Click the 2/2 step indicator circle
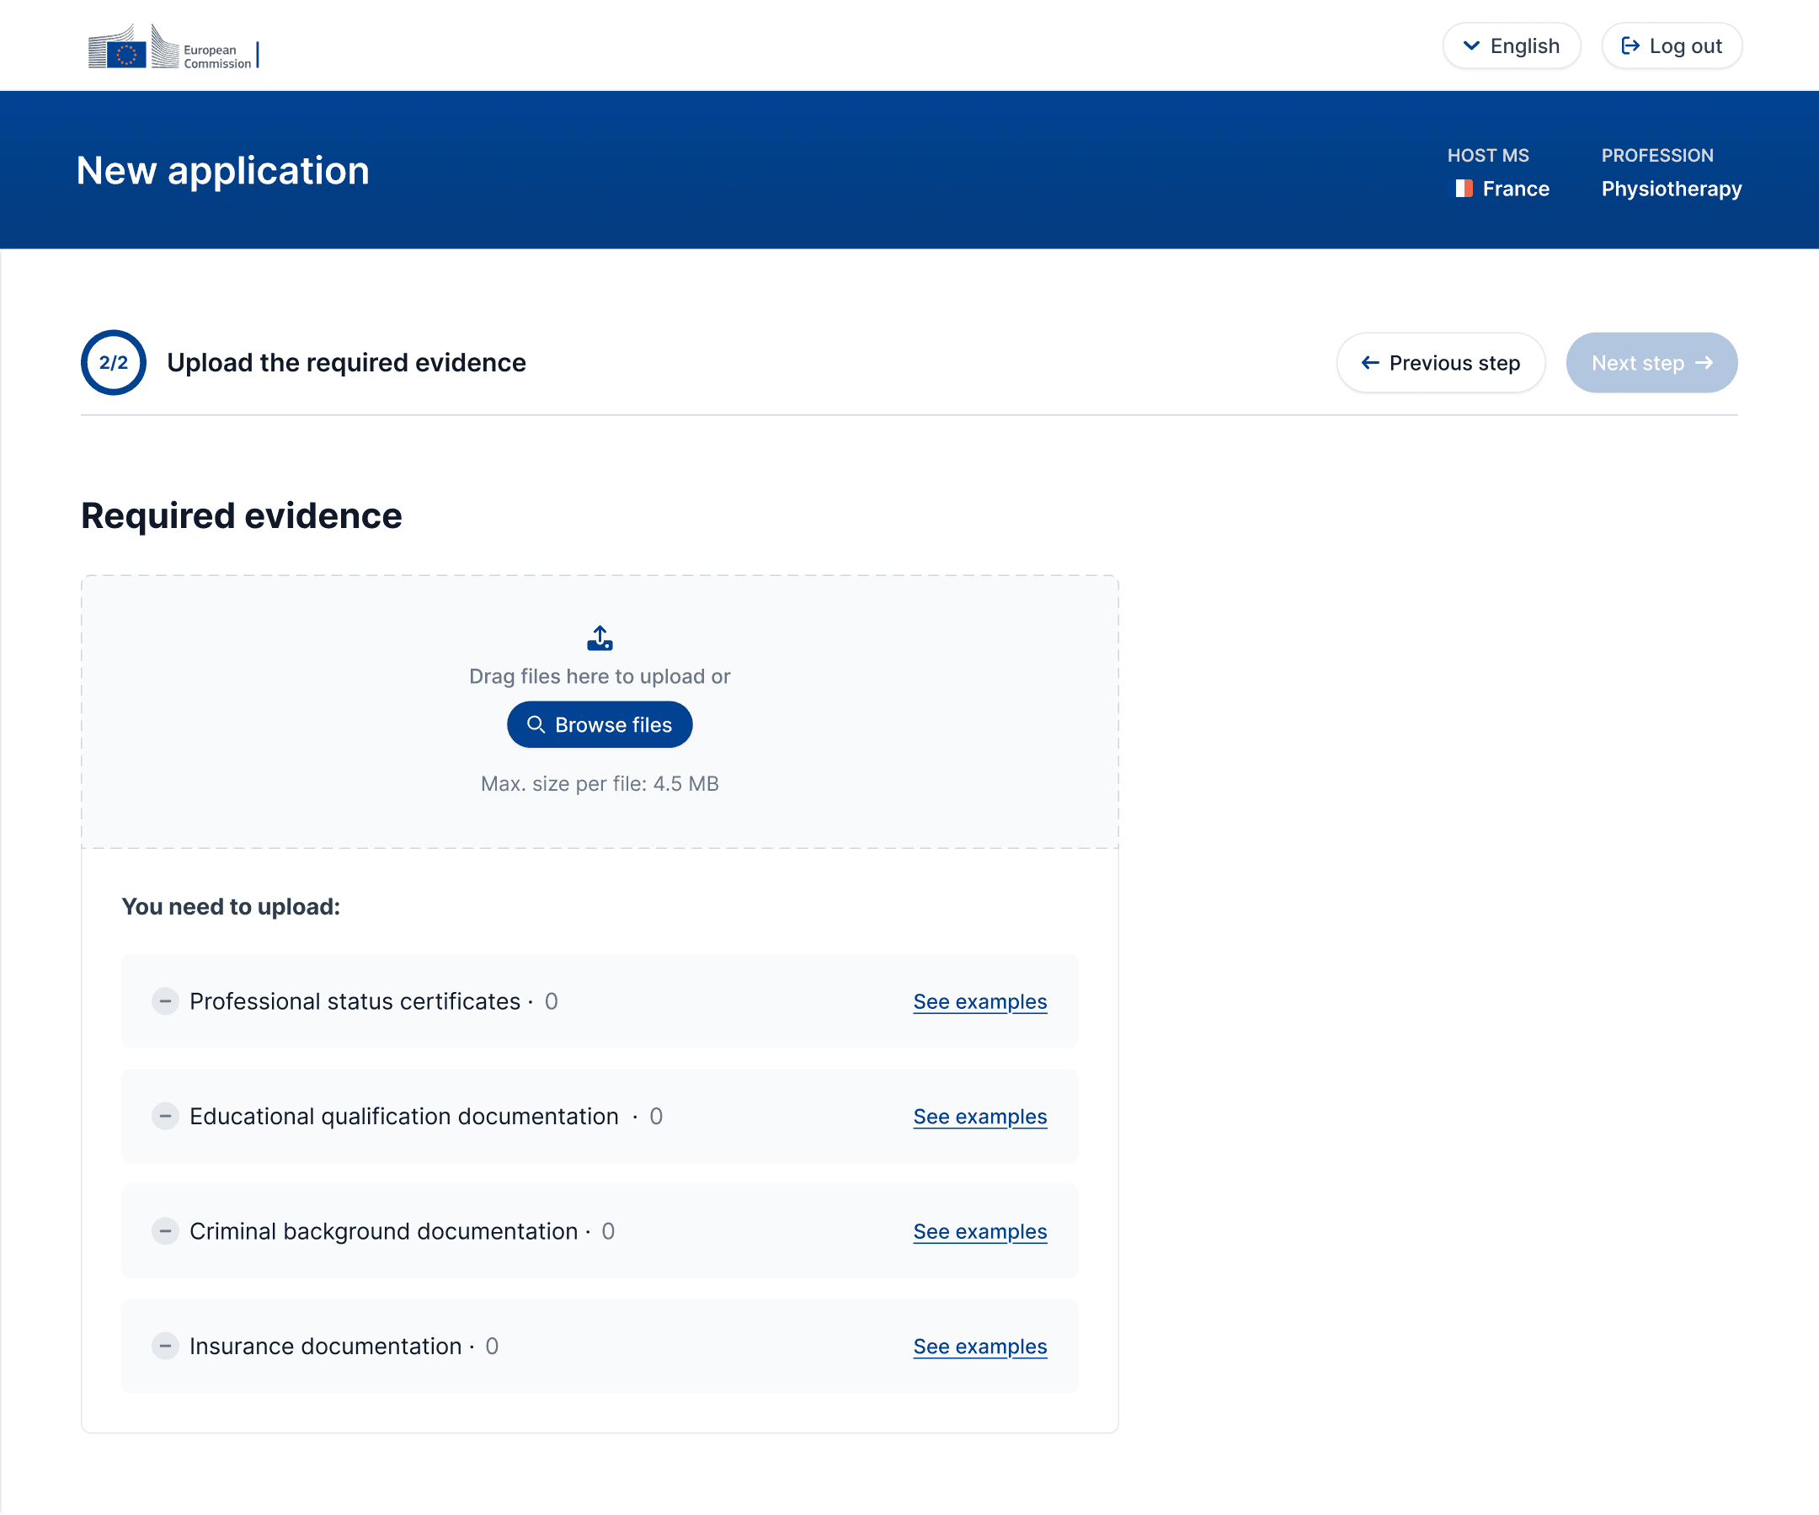 pos(114,362)
